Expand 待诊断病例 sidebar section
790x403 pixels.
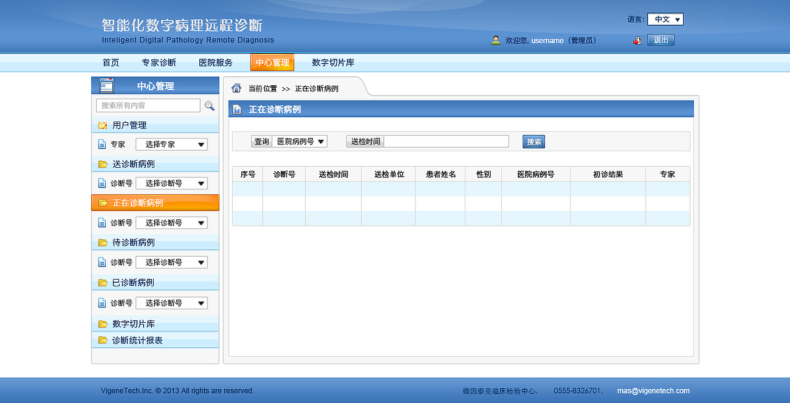point(155,243)
